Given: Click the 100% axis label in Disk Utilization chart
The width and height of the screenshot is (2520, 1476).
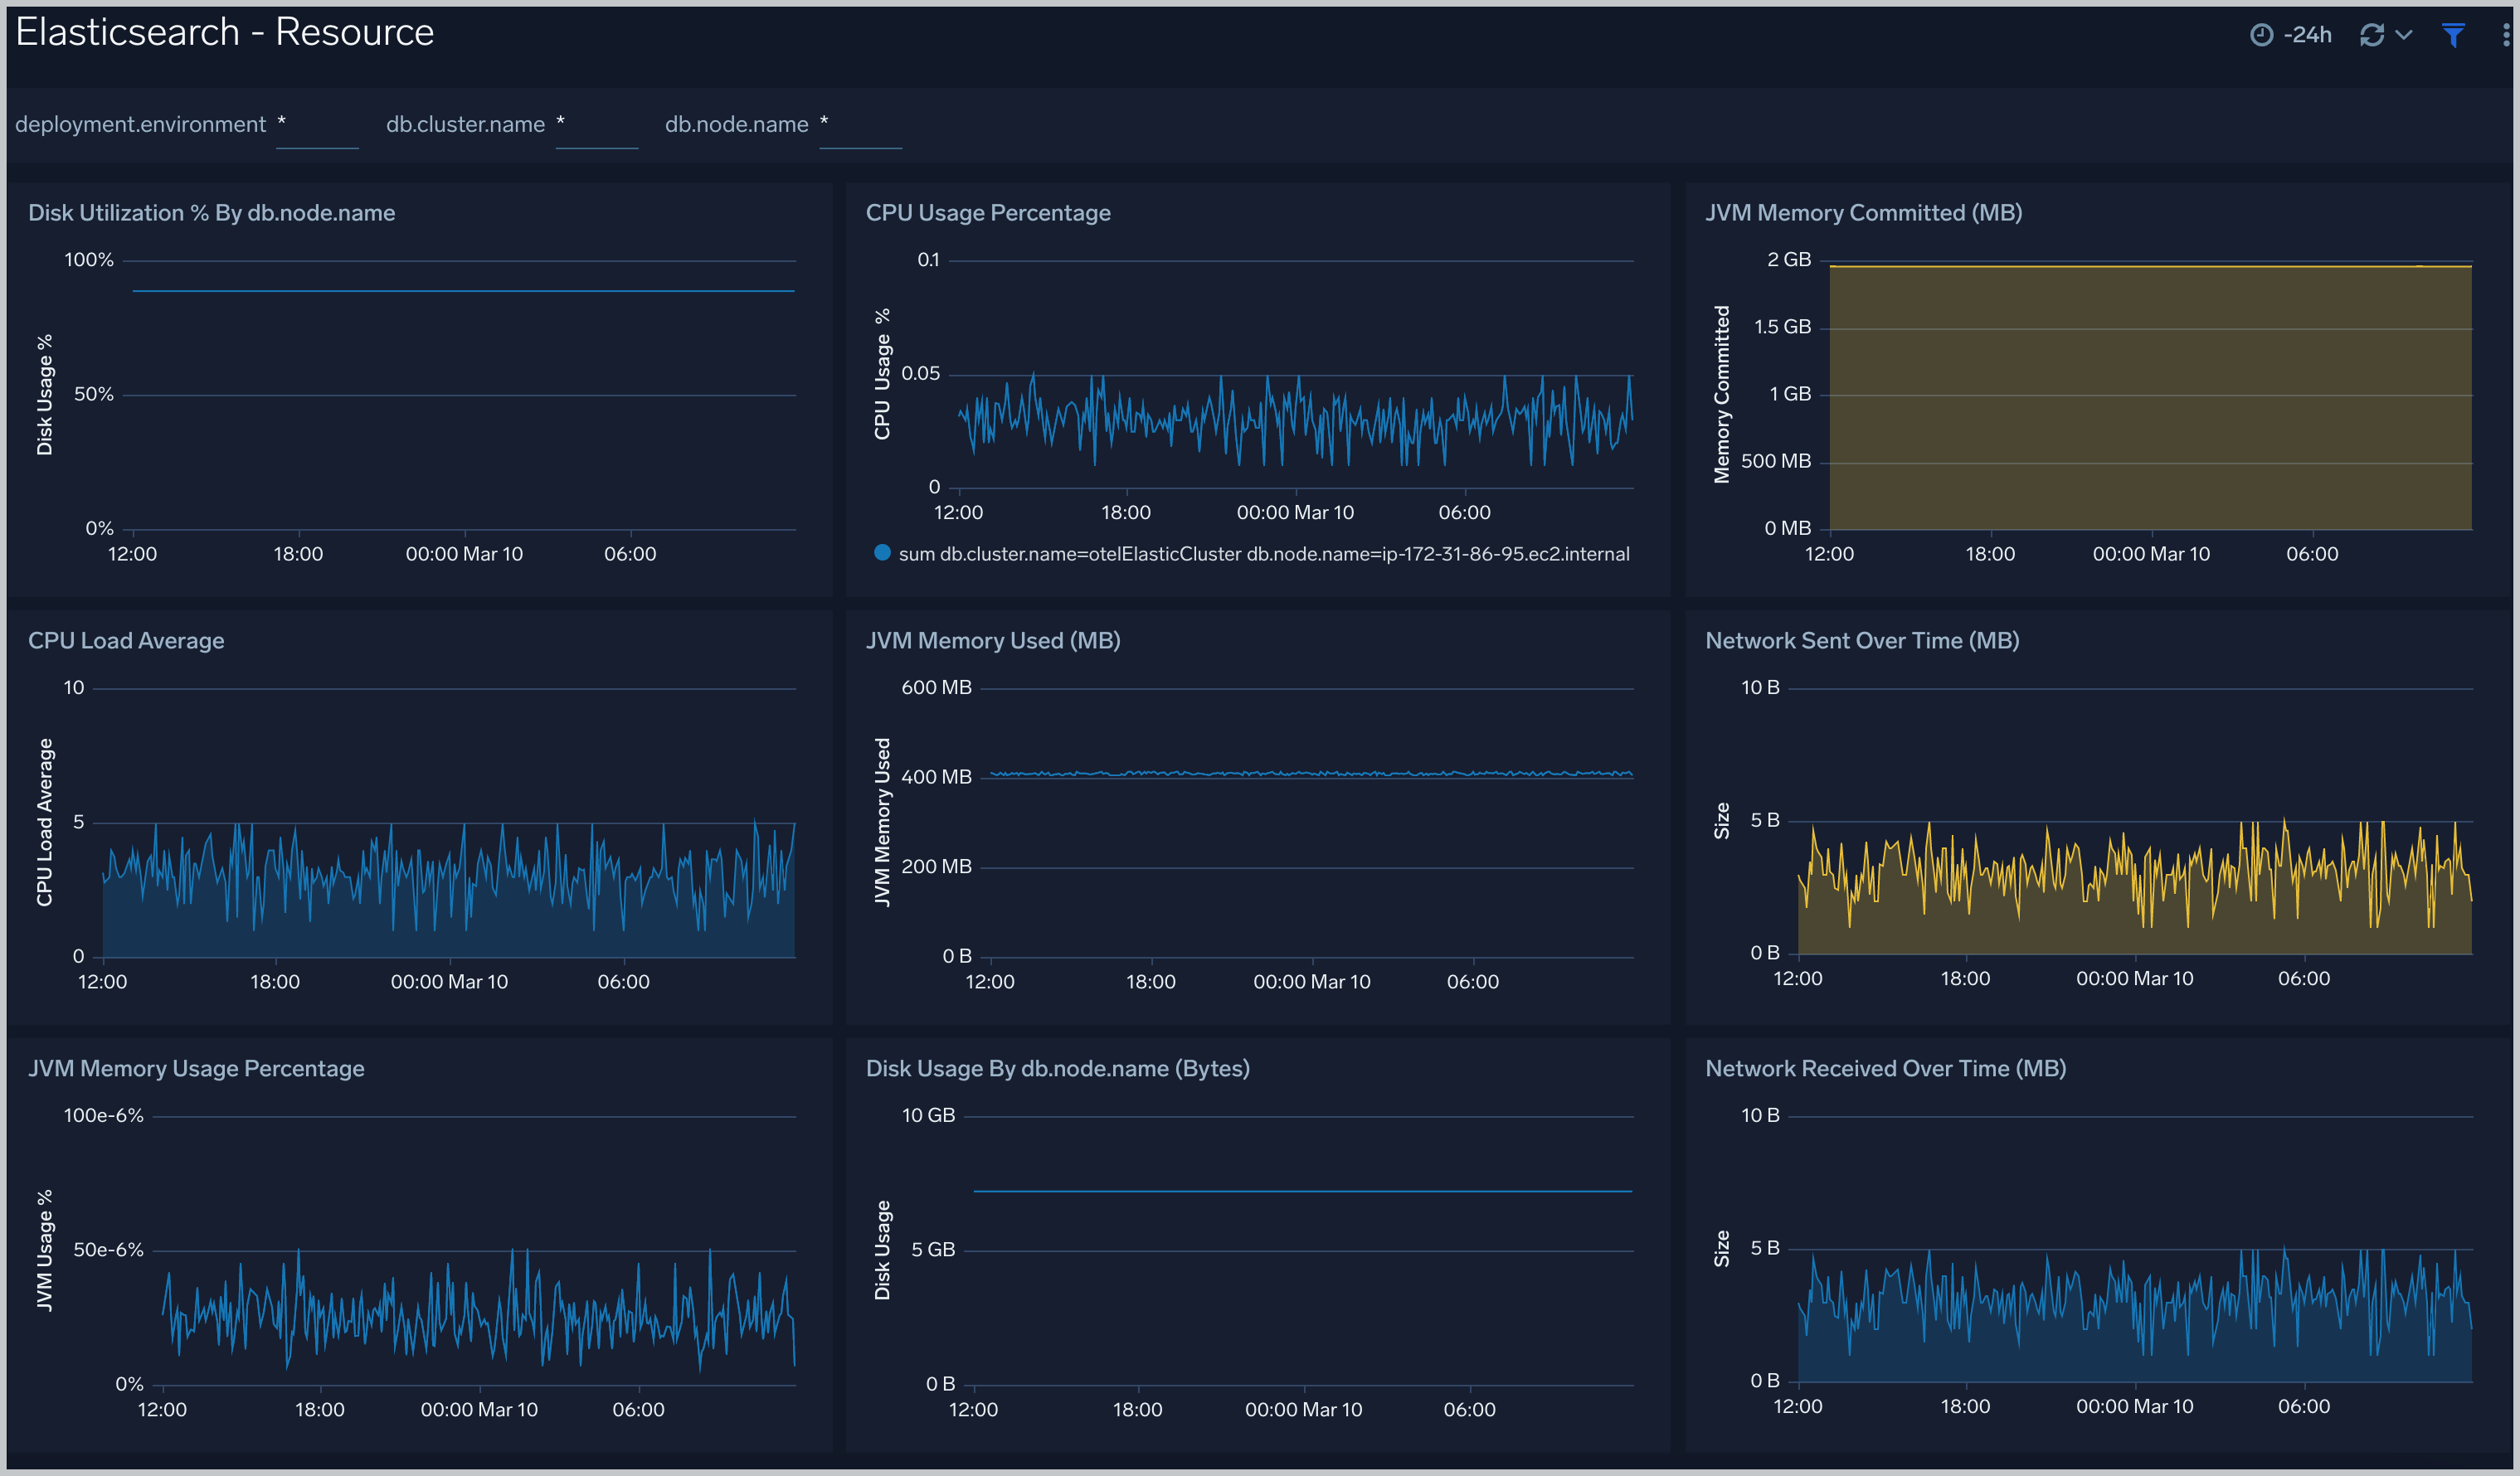Looking at the screenshot, I should click(89, 260).
